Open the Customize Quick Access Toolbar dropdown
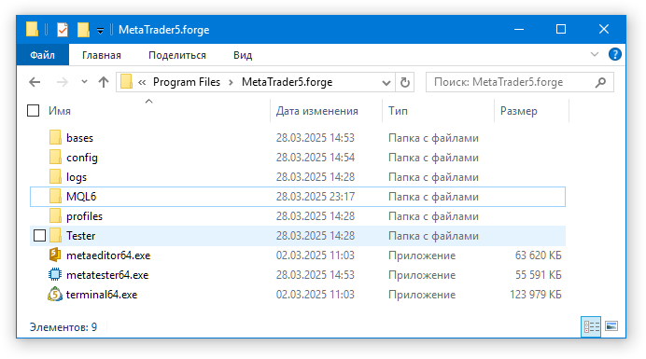Viewport: 646px width, 359px height. [100, 31]
